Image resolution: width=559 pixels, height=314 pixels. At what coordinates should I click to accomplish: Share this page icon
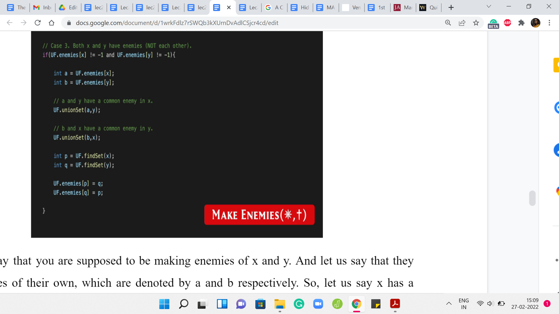pos(462,23)
